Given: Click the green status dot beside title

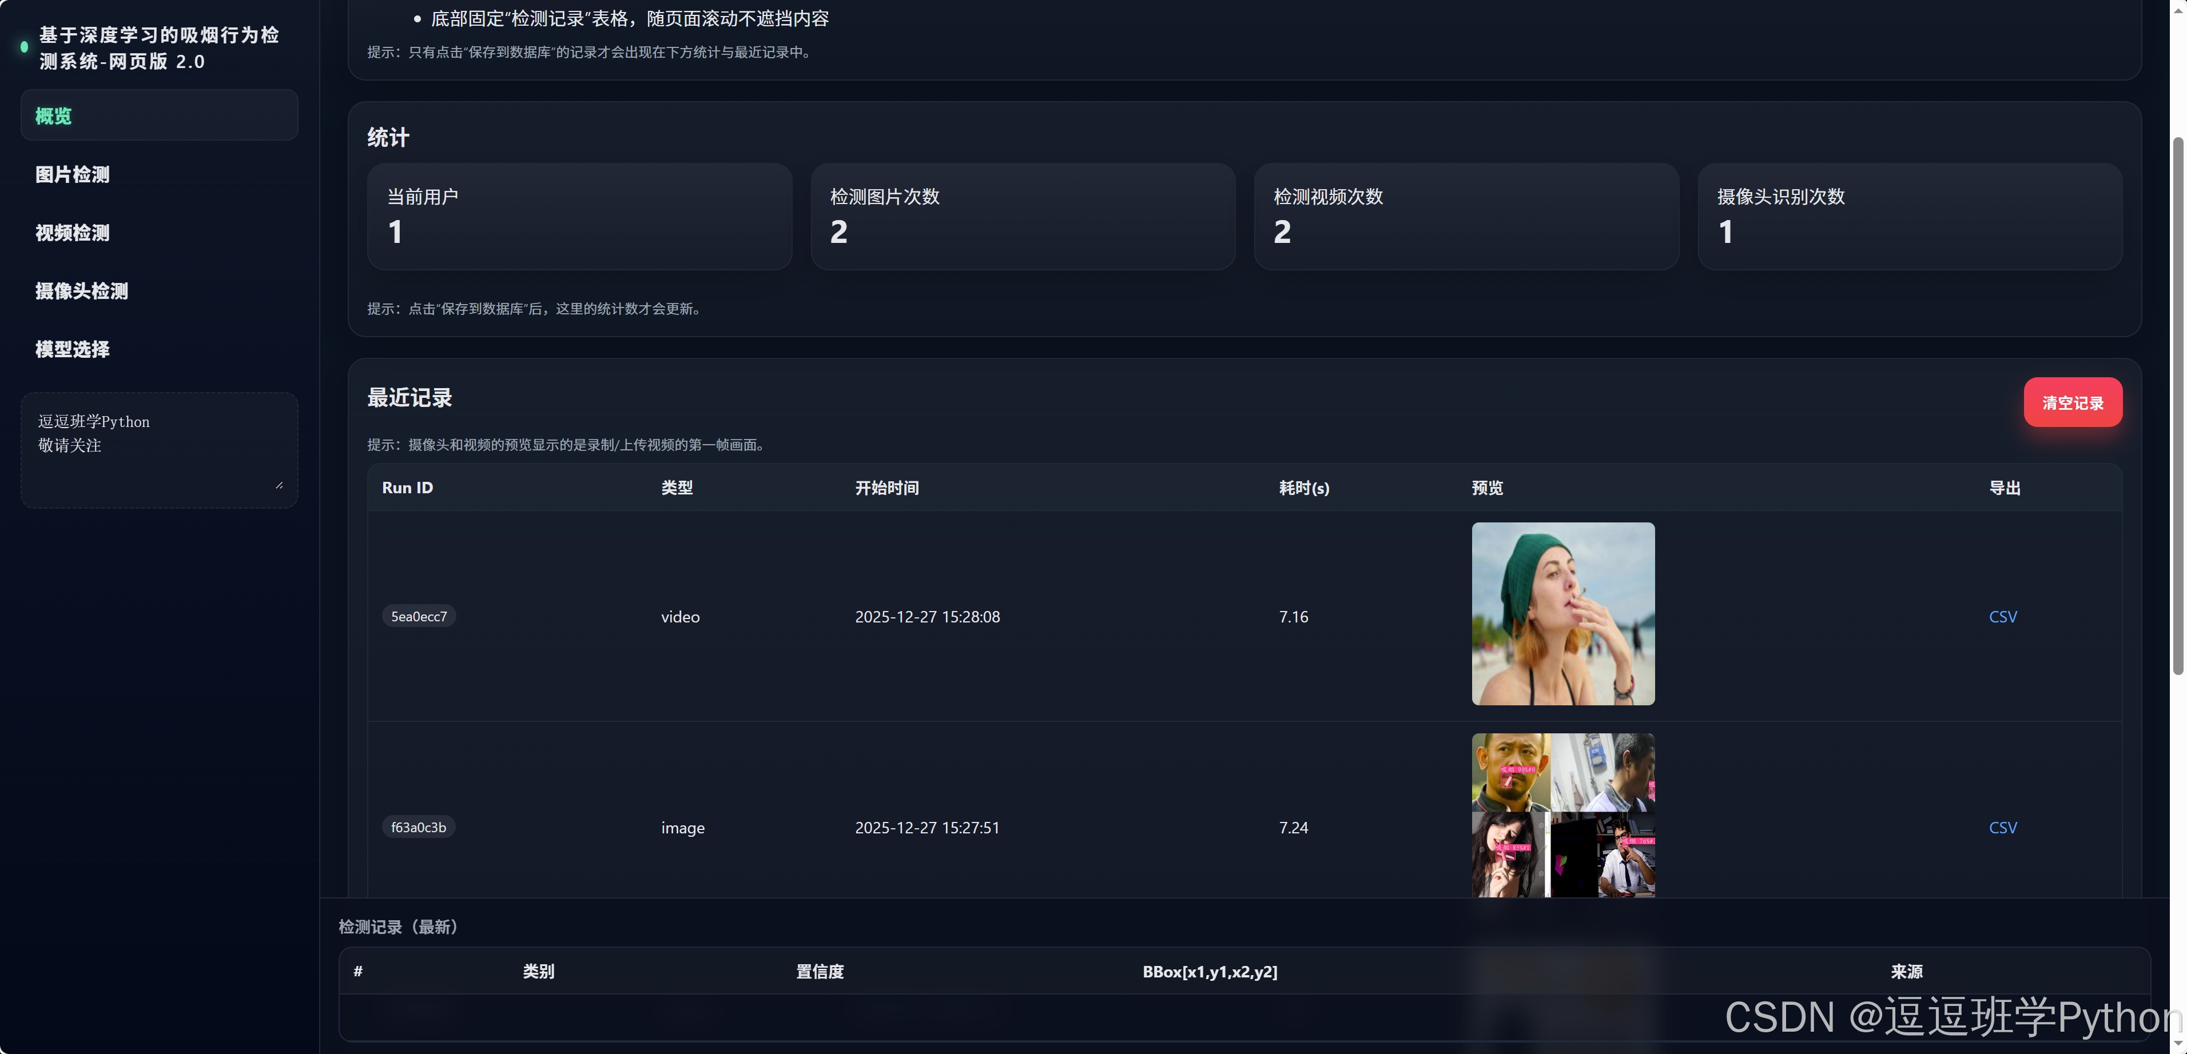Looking at the screenshot, I should (x=25, y=47).
